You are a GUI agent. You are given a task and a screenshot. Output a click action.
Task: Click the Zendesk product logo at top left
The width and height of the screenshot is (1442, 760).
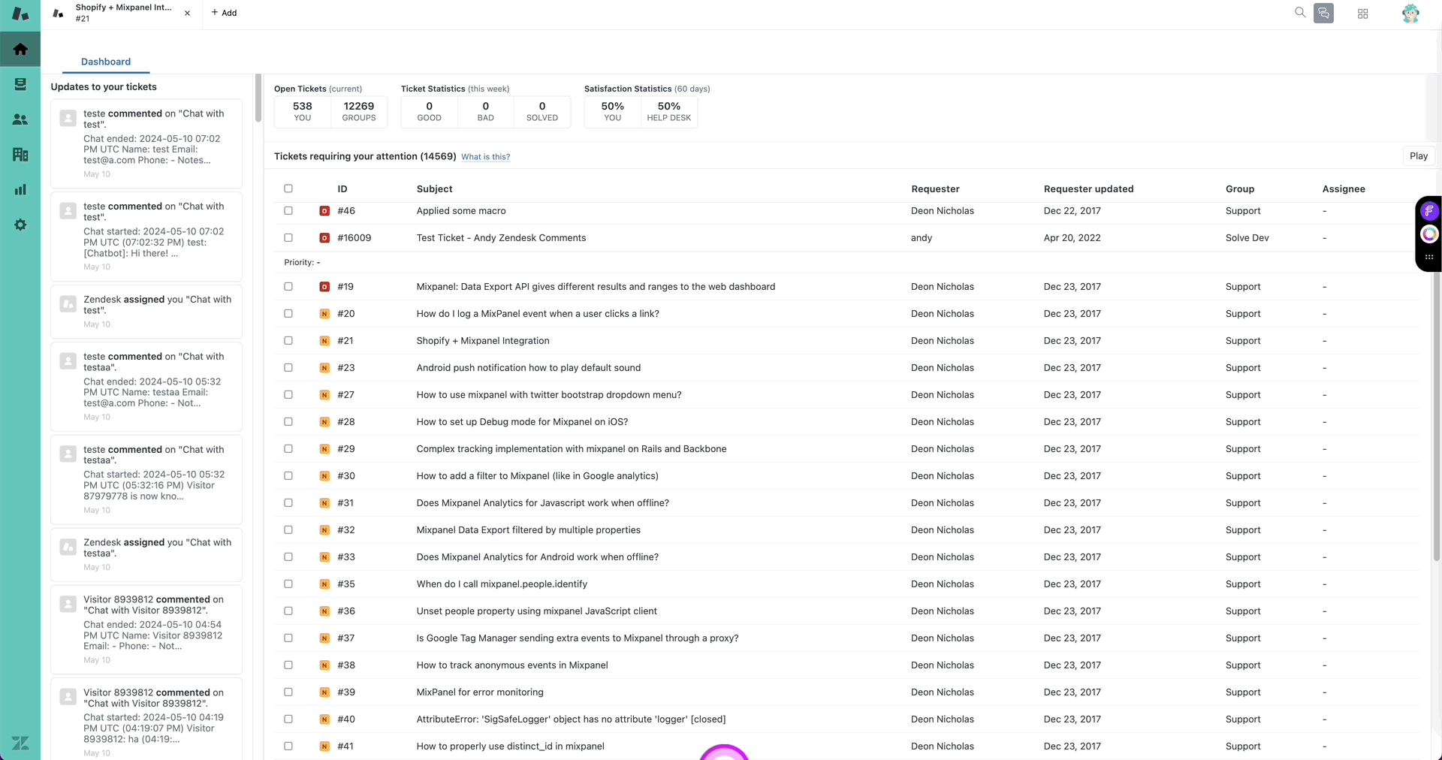20,14
